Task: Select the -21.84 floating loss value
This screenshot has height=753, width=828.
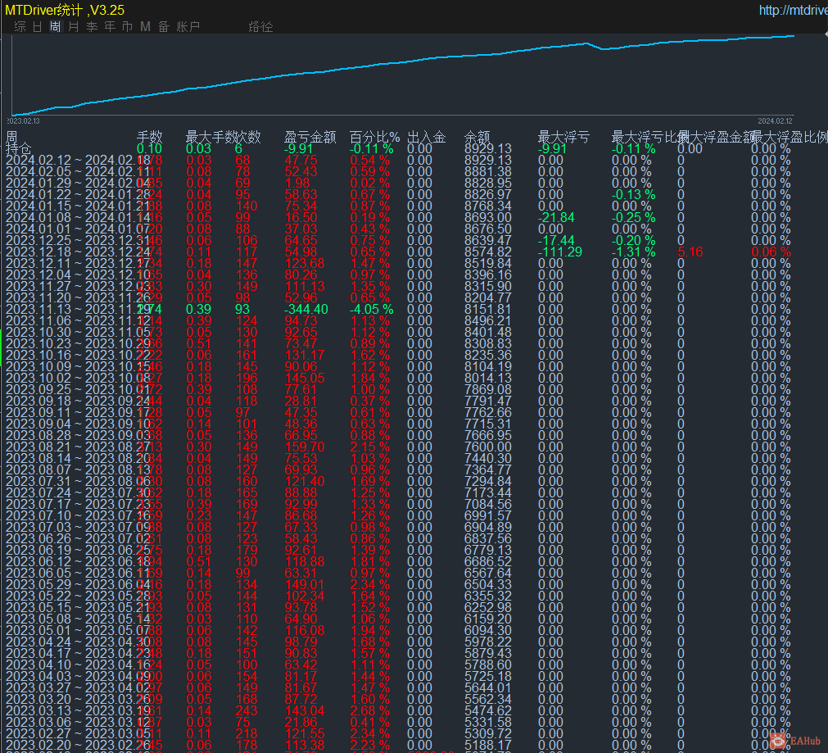Action: 556,218
